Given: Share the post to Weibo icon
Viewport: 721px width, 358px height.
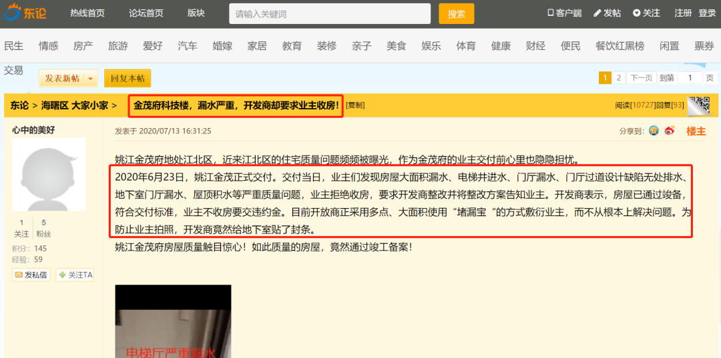Looking at the screenshot, I should (x=669, y=131).
